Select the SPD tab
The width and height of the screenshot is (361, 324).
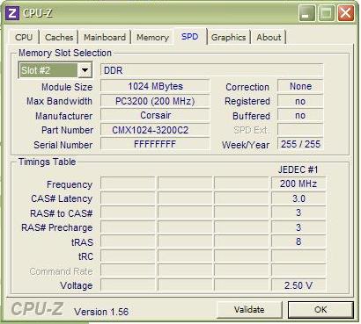[189, 37]
